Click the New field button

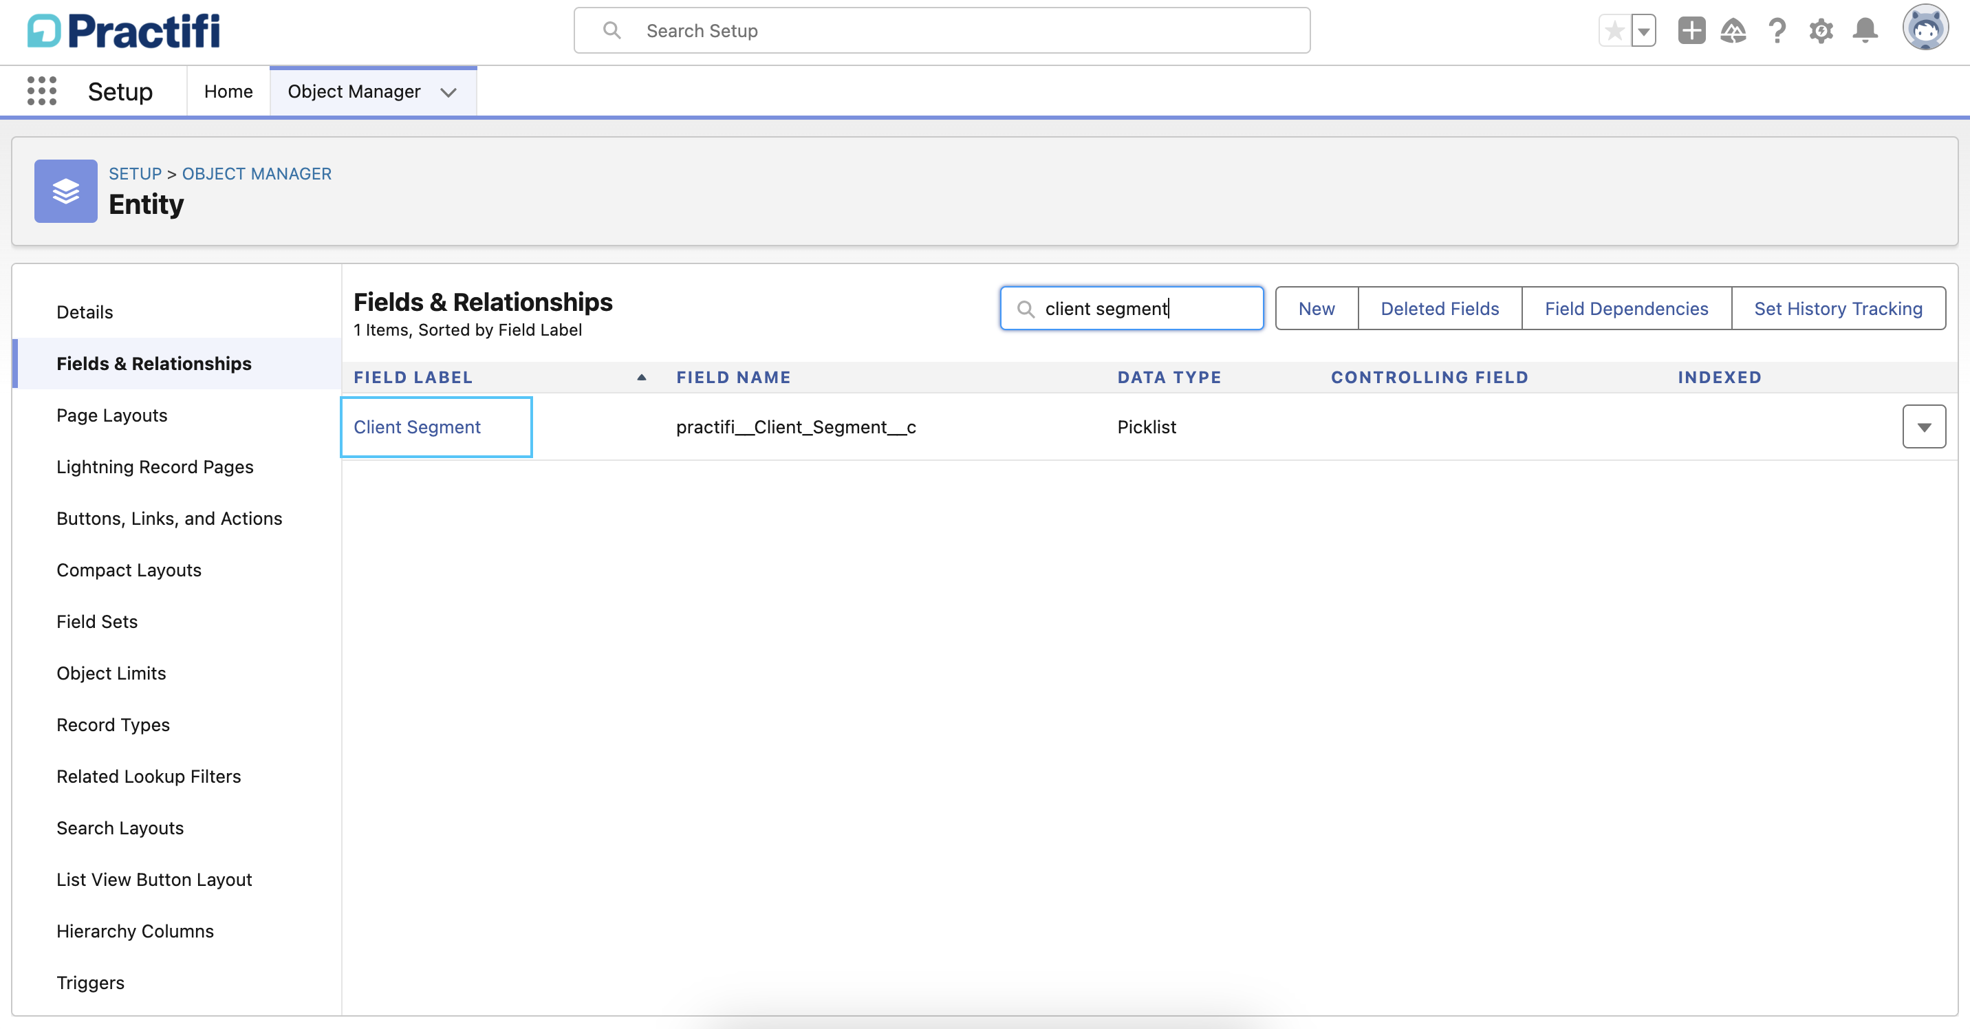pos(1316,308)
